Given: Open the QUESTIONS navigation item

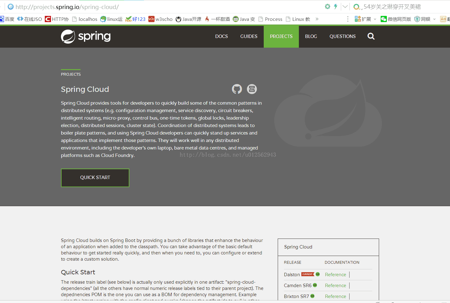Looking at the screenshot, I should (x=342, y=36).
